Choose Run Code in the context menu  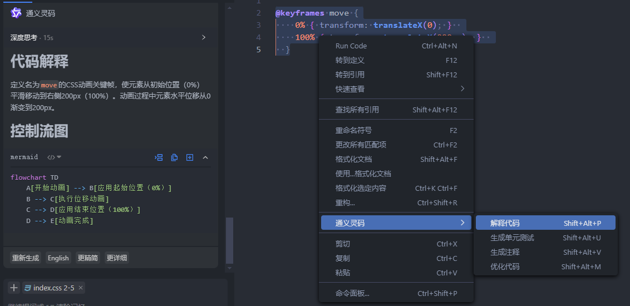click(x=396, y=46)
